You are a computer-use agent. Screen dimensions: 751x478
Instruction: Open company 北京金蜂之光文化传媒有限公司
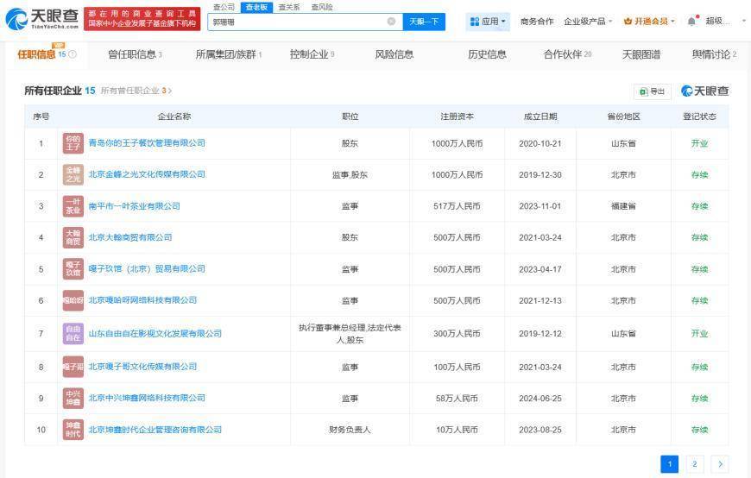tap(147, 174)
